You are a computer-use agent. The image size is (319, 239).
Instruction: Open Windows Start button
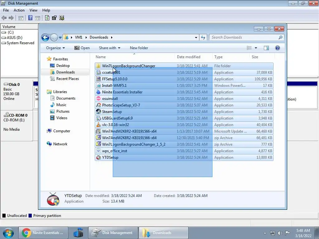pyautogui.click(x=8, y=233)
